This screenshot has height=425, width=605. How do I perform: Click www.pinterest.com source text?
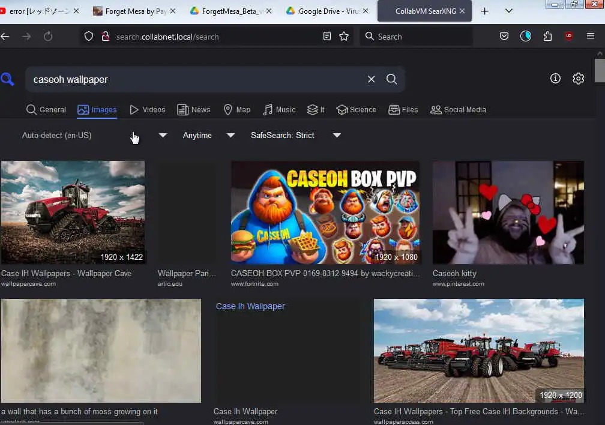tap(458, 284)
